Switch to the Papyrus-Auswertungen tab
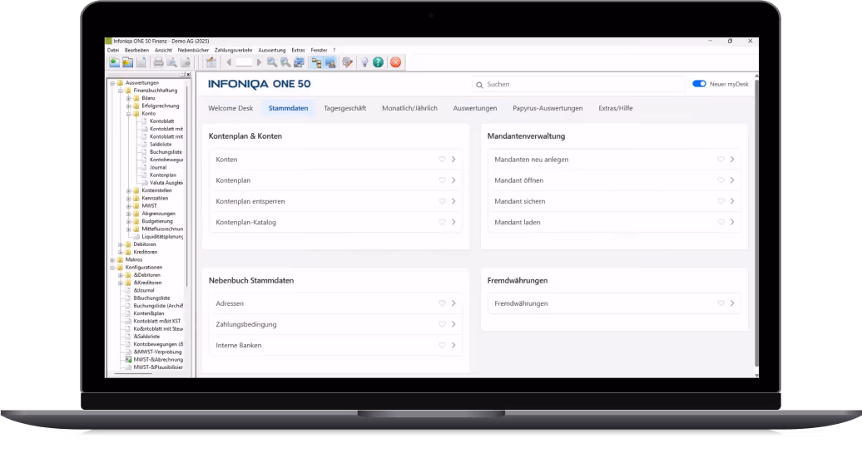 point(547,108)
